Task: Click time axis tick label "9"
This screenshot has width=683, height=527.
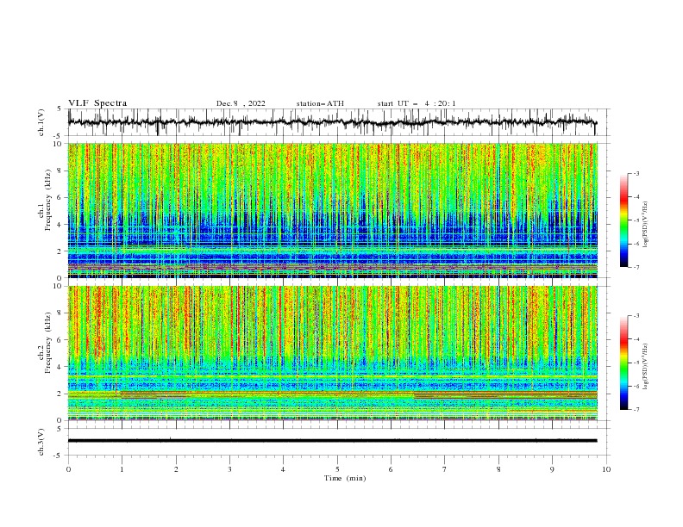Action: (552, 469)
